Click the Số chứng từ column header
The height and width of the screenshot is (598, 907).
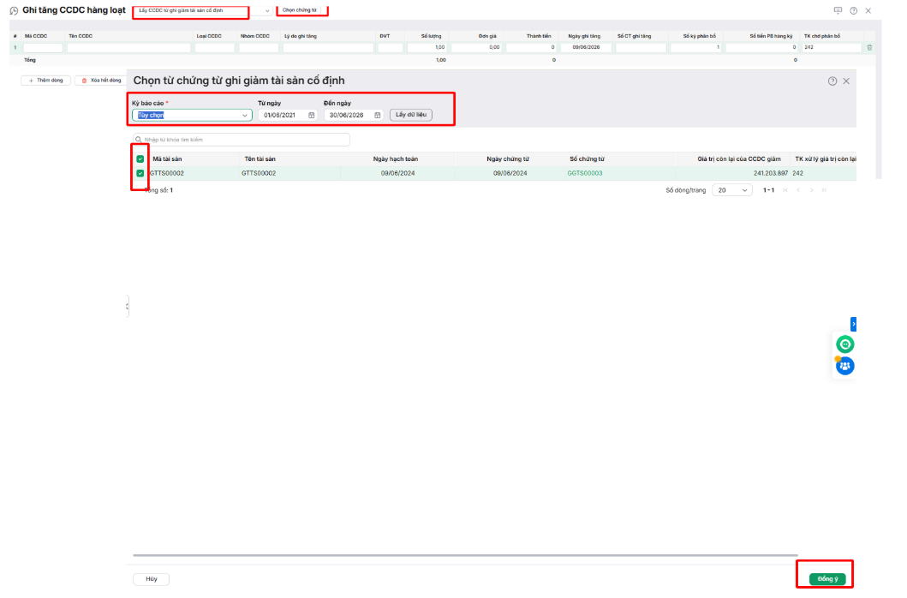tap(588, 158)
